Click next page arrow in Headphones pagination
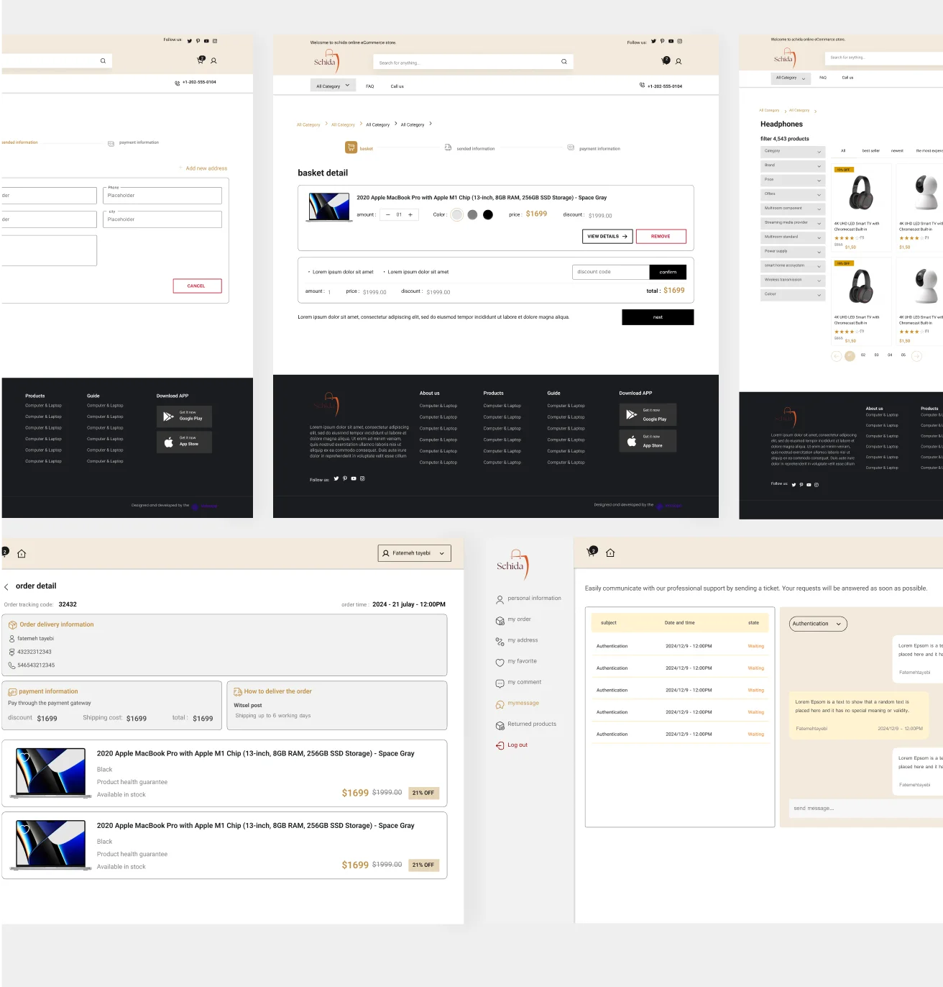 (x=917, y=356)
